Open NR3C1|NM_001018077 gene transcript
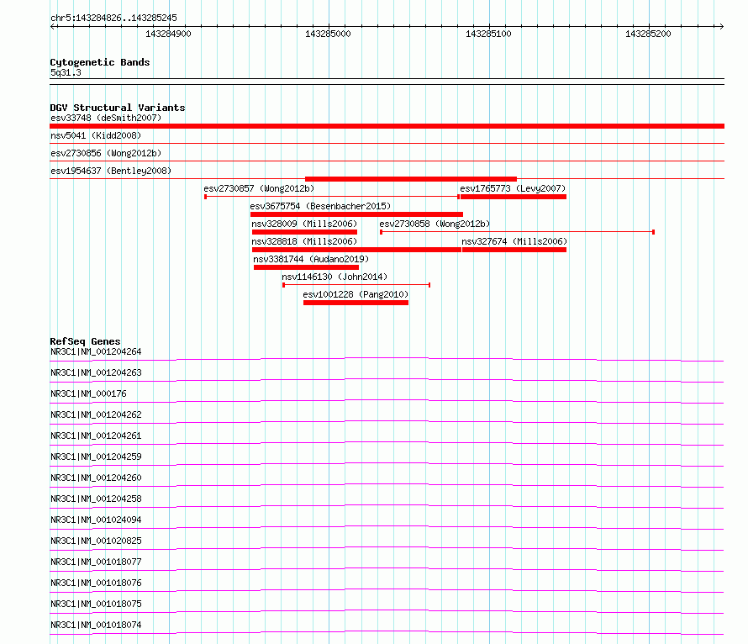This screenshot has width=748, height=644. tap(96, 562)
